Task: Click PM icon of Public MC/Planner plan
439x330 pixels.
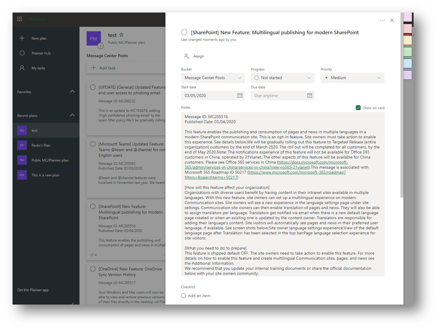Action: tap(22, 160)
